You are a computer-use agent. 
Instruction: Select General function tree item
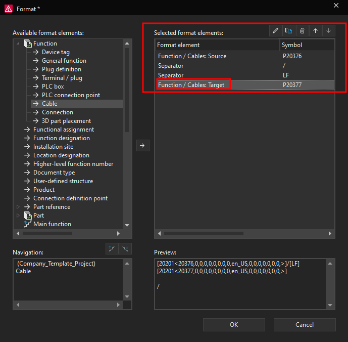64,61
